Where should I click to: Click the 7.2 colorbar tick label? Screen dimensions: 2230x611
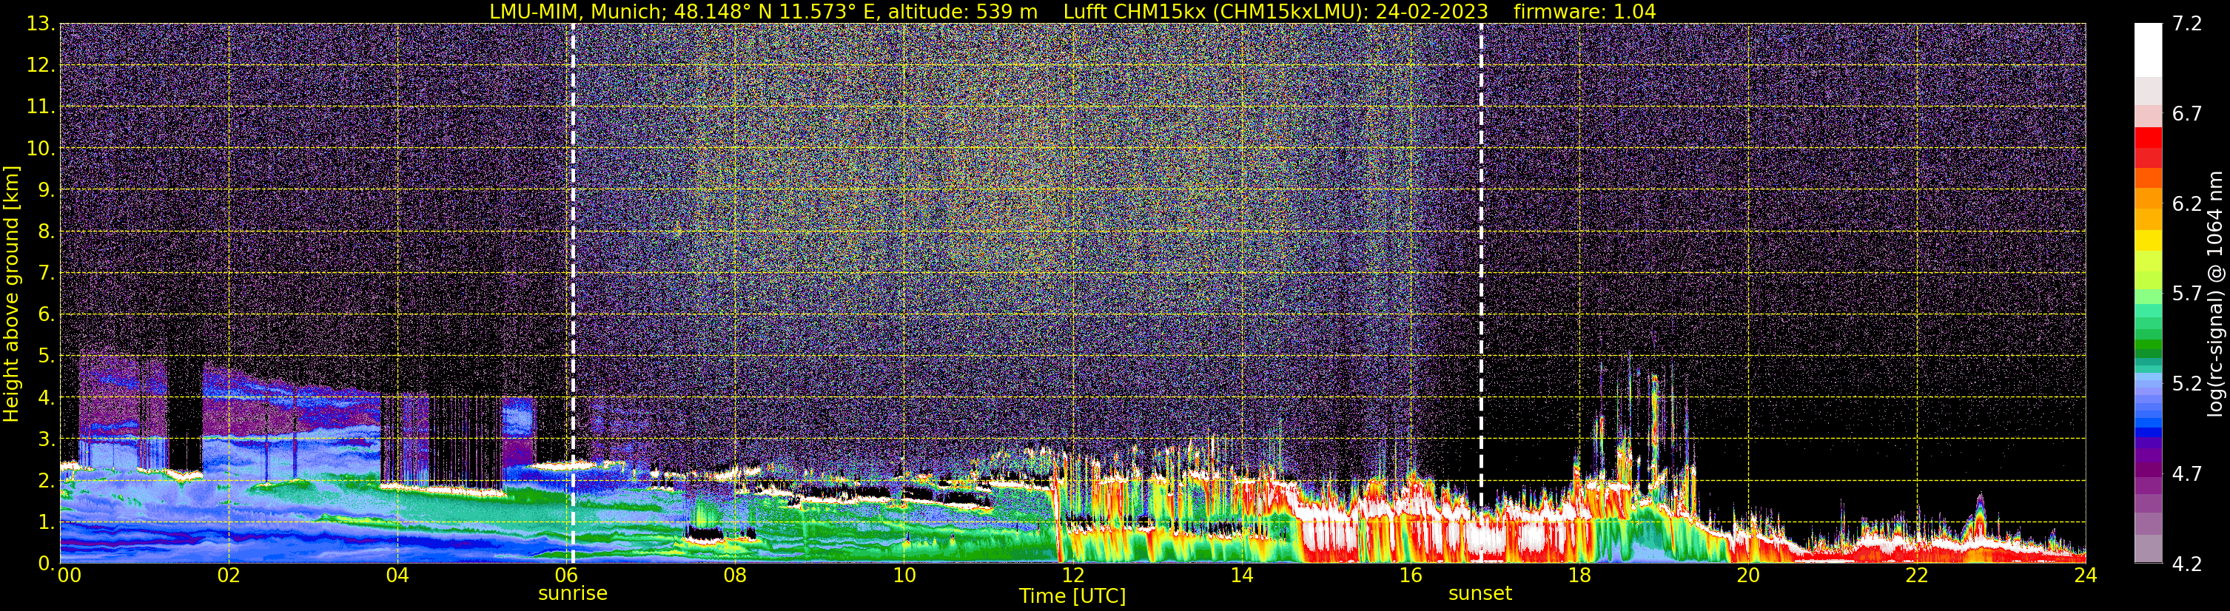[2187, 24]
